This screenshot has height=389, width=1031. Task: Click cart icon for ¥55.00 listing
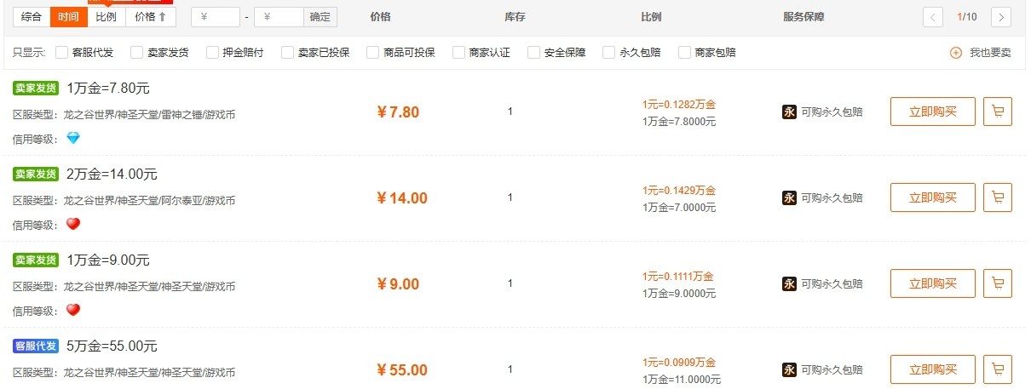pyautogui.click(x=998, y=369)
